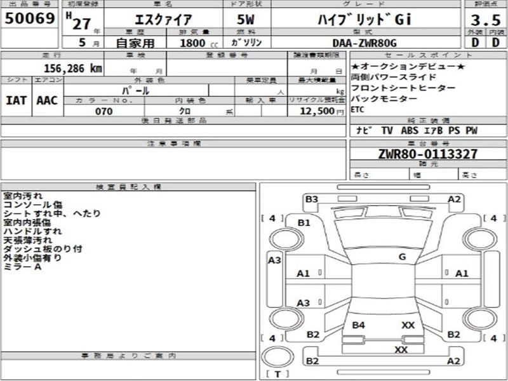Select the recycle deposit 12,500円

(321, 111)
